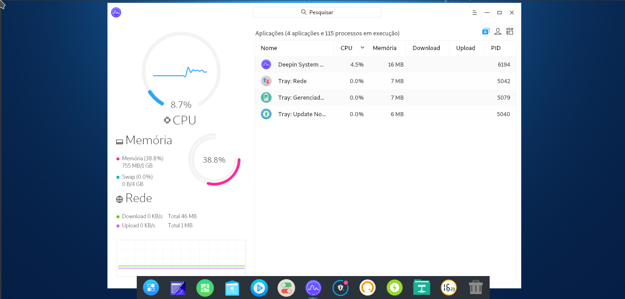Open the CPU column sort dropdown
The image size is (625, 299).
[362, 48]
